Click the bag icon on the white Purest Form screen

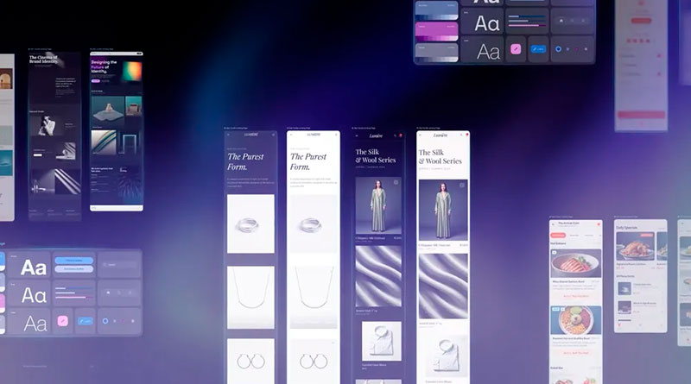[x=336, y=135]
